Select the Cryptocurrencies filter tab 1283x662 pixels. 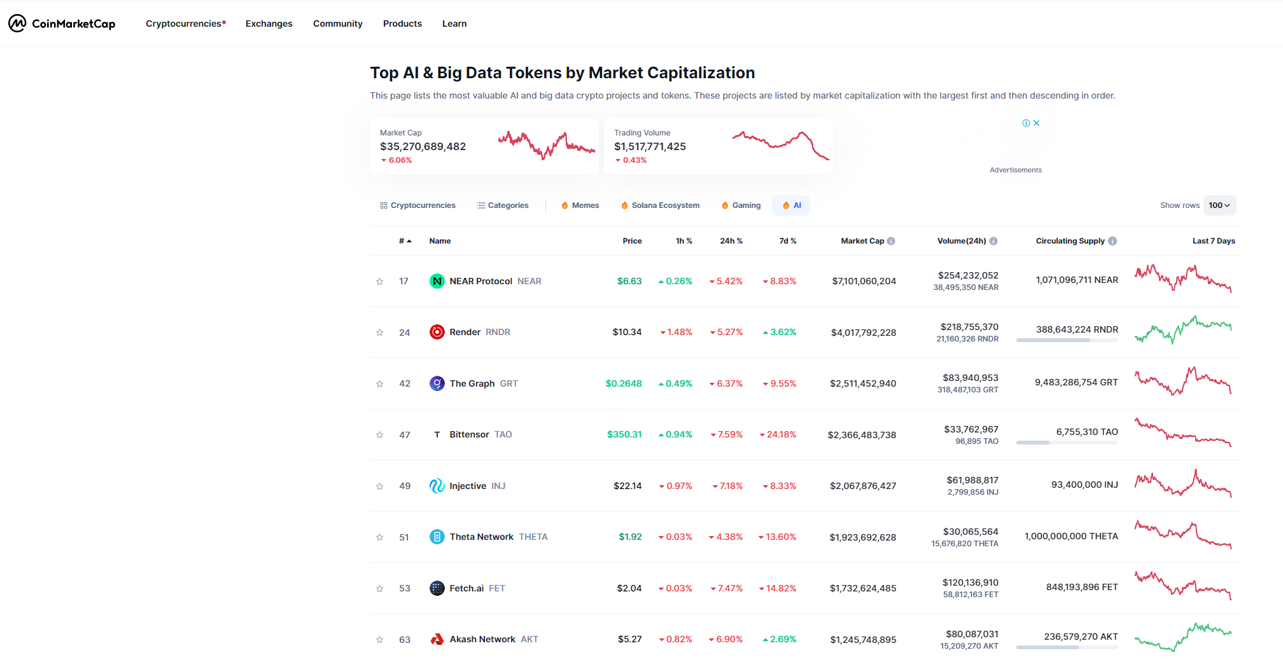point(417,205)
